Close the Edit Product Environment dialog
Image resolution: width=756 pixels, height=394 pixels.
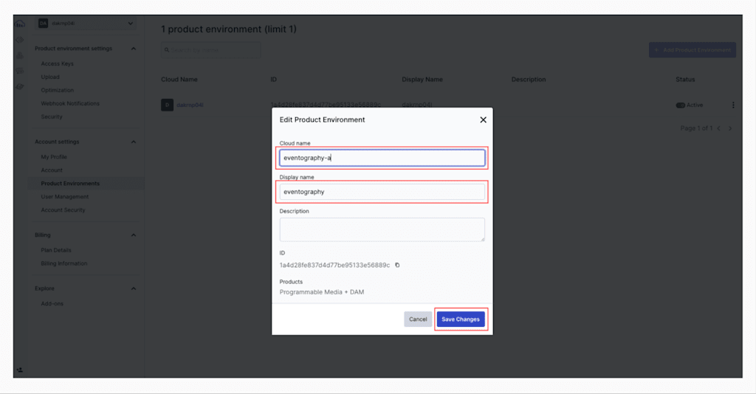click(484, 120)
